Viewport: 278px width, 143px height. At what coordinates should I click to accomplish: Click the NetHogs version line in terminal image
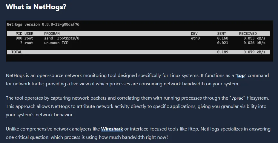coord(43,24)
